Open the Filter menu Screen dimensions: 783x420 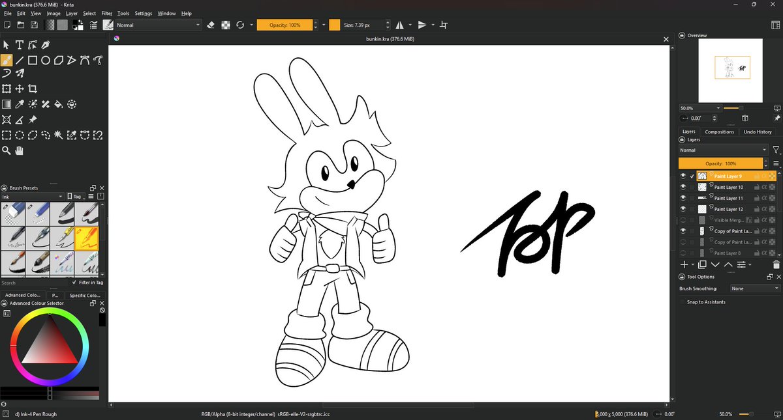point(106,13)
